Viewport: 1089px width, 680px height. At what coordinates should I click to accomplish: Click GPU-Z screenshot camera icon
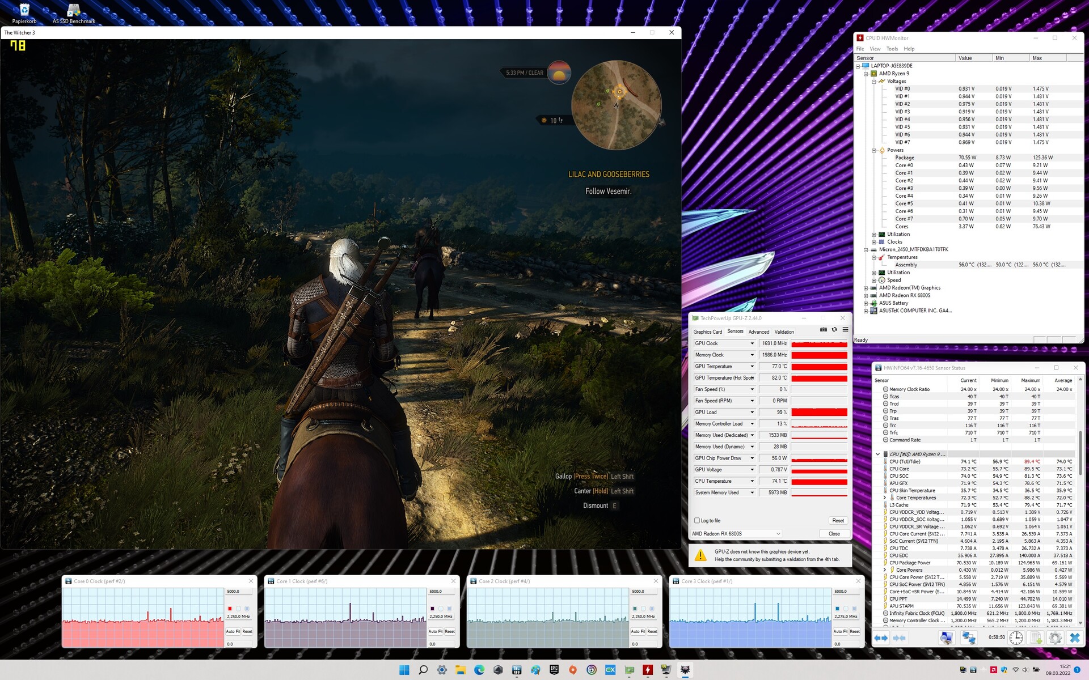click(x=824, y=330)
